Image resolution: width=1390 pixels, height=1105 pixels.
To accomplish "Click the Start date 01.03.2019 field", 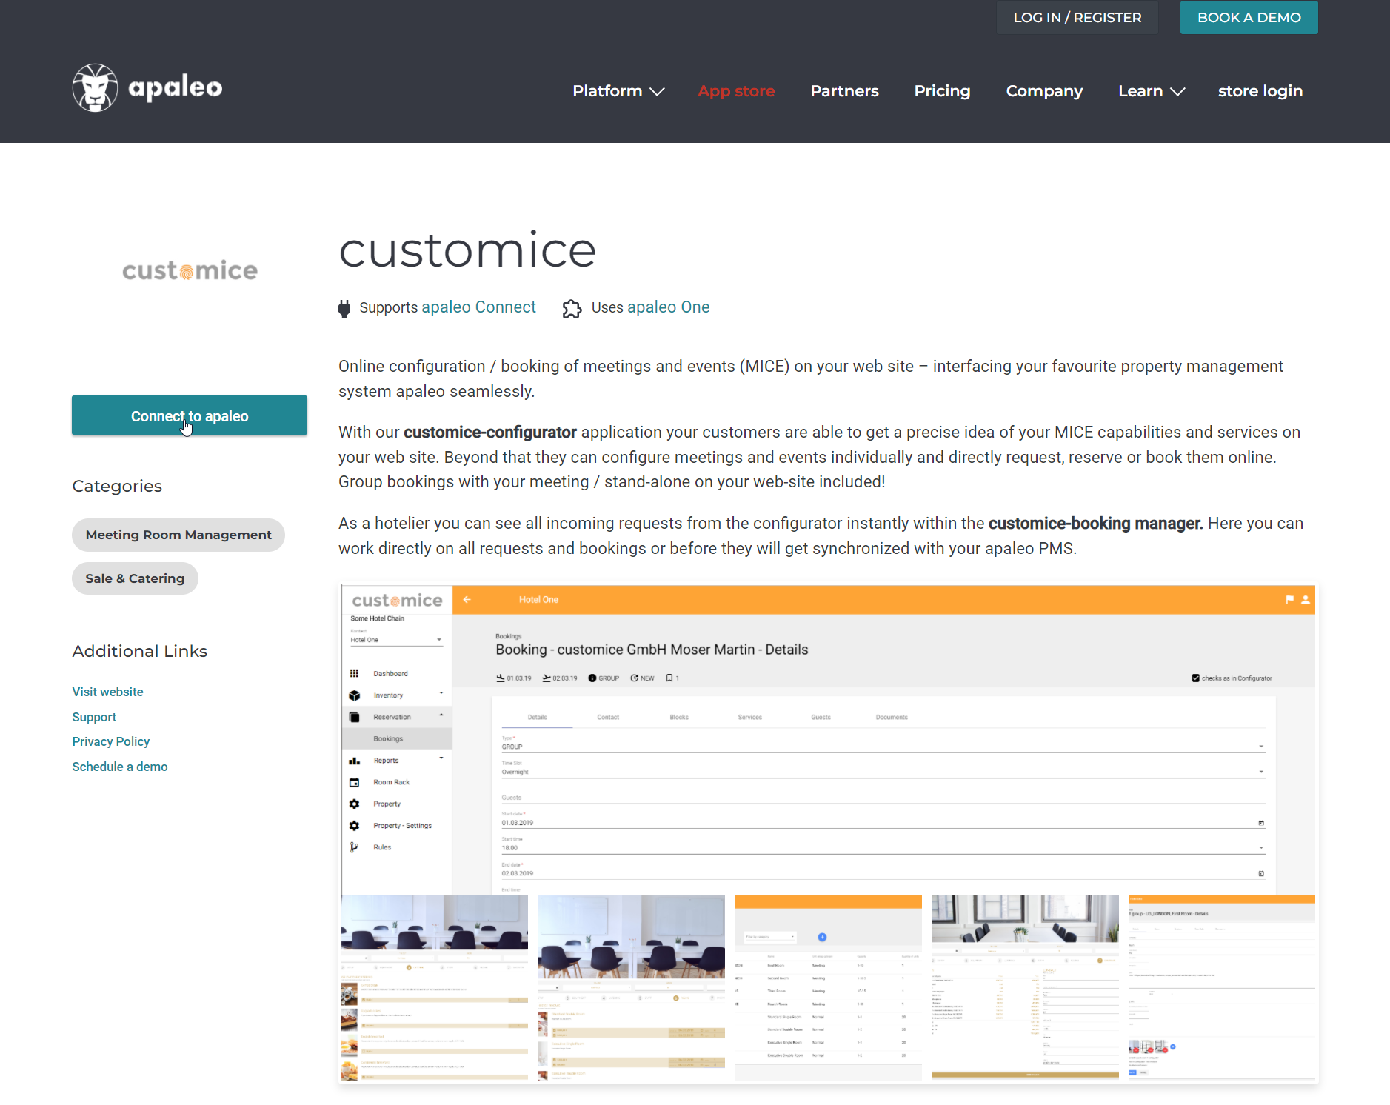I will coord(883,823).
